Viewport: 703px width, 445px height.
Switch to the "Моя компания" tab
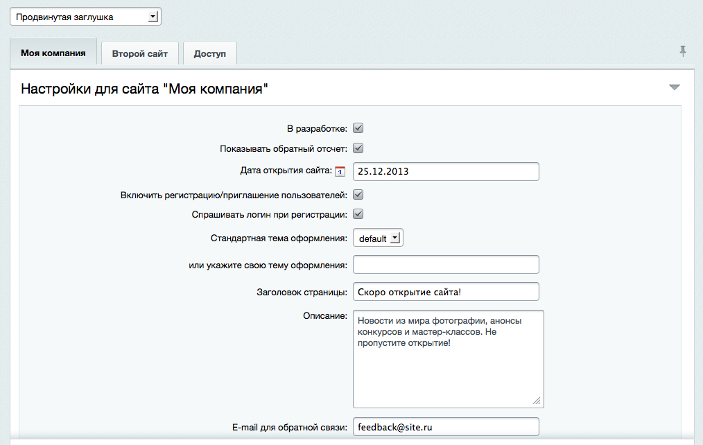click(x=53, y=53)
